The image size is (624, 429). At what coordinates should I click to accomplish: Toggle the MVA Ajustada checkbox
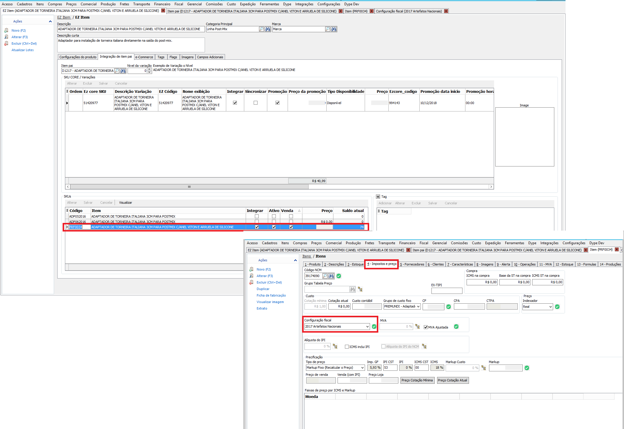pos(426,327)
